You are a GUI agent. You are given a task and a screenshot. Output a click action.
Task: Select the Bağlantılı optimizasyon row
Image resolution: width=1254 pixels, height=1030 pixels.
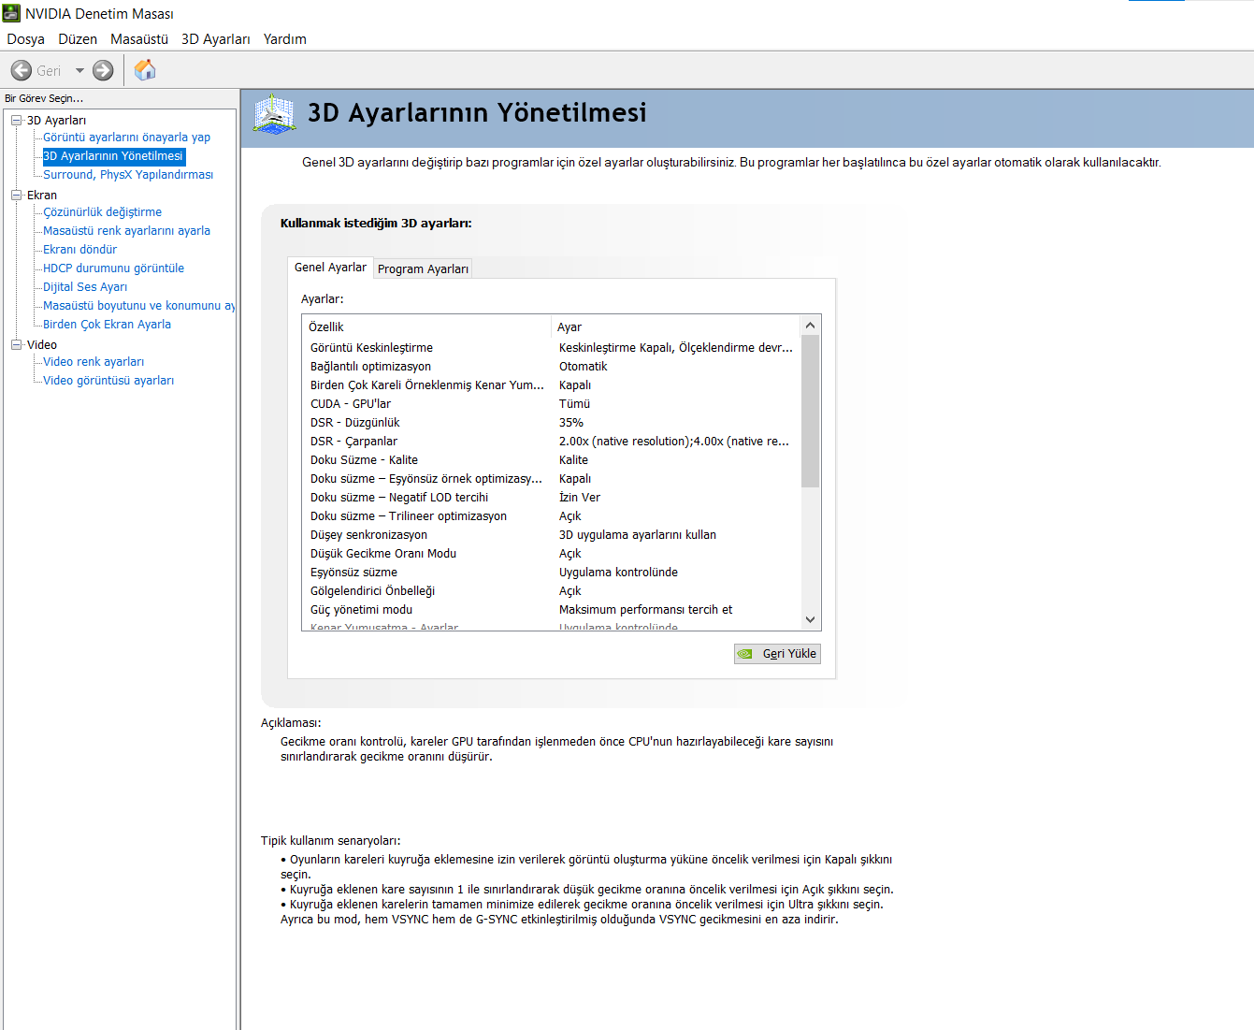pyautogui.click(x=552, y=367)
